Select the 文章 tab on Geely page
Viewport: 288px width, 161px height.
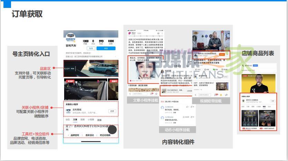tap(75, 120)
